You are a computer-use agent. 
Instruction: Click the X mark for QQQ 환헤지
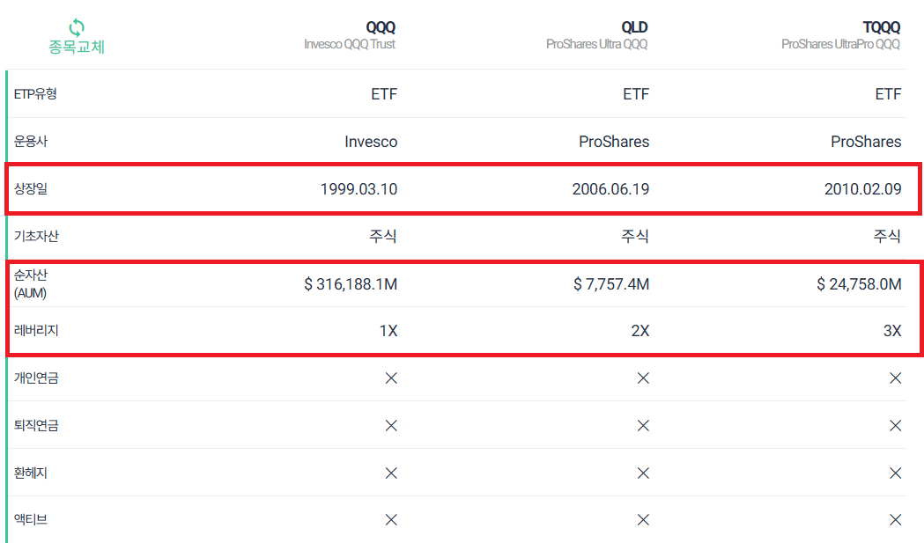coord(391,473)
